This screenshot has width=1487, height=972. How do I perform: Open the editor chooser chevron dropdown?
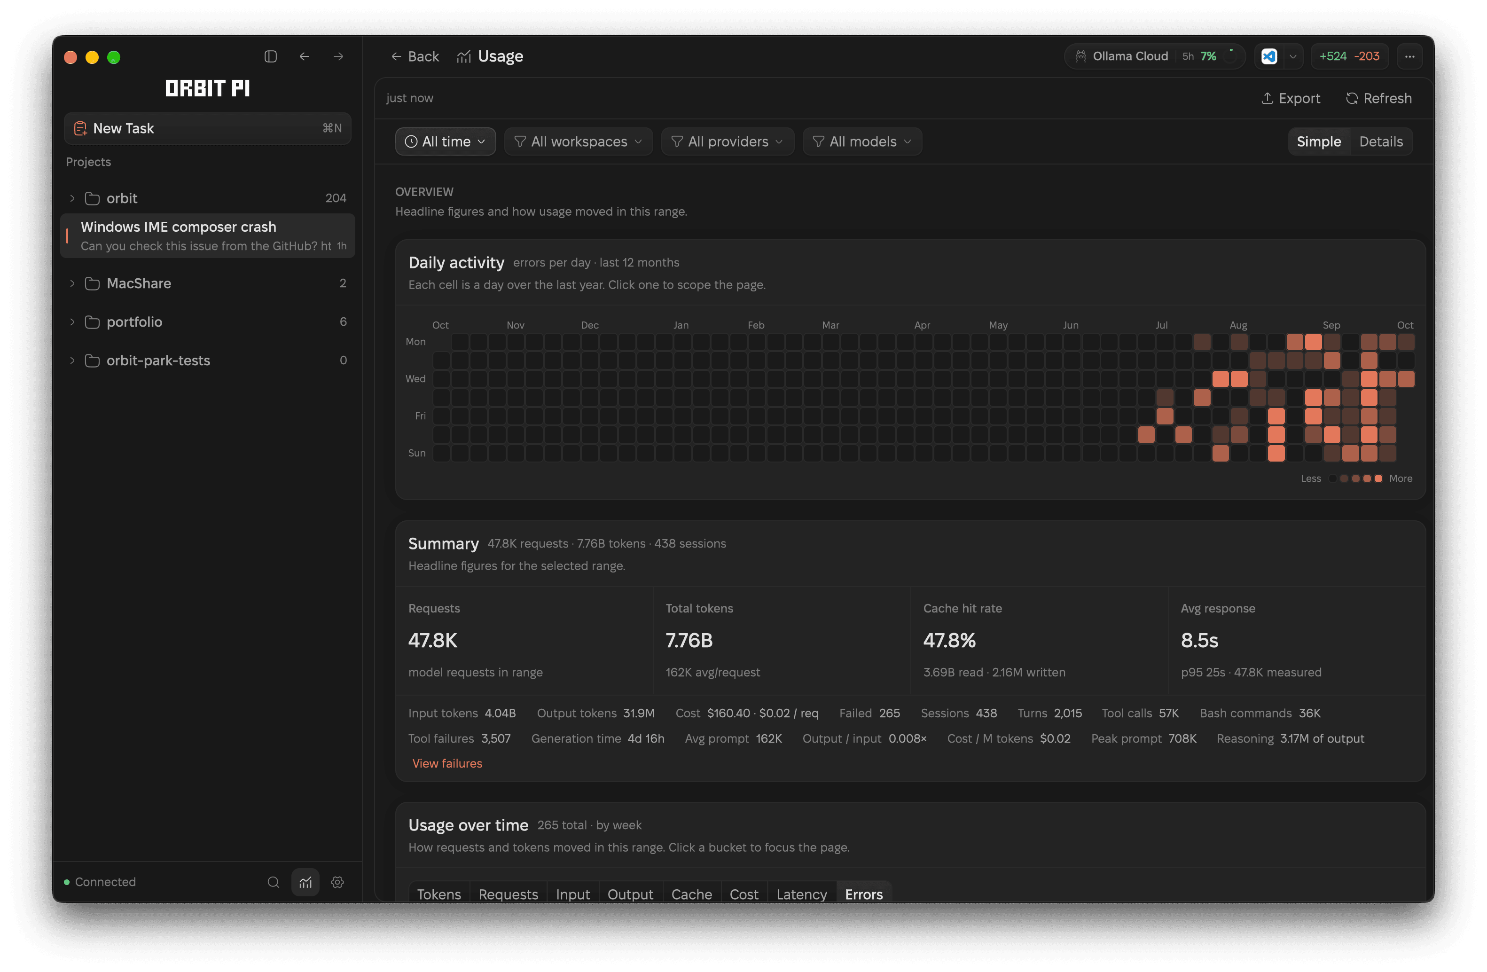[1293, 56]
